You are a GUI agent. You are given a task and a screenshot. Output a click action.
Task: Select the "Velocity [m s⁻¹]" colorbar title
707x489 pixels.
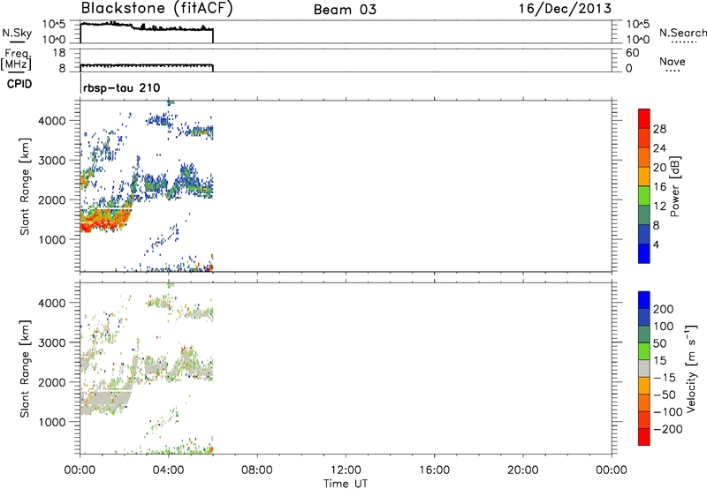(x=691, y=368)
